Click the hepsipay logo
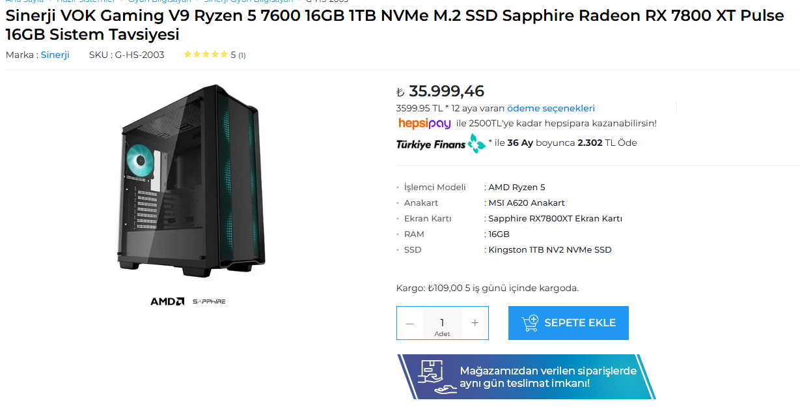Viewport: 800px width, 409px height. (x=424, y=123)
